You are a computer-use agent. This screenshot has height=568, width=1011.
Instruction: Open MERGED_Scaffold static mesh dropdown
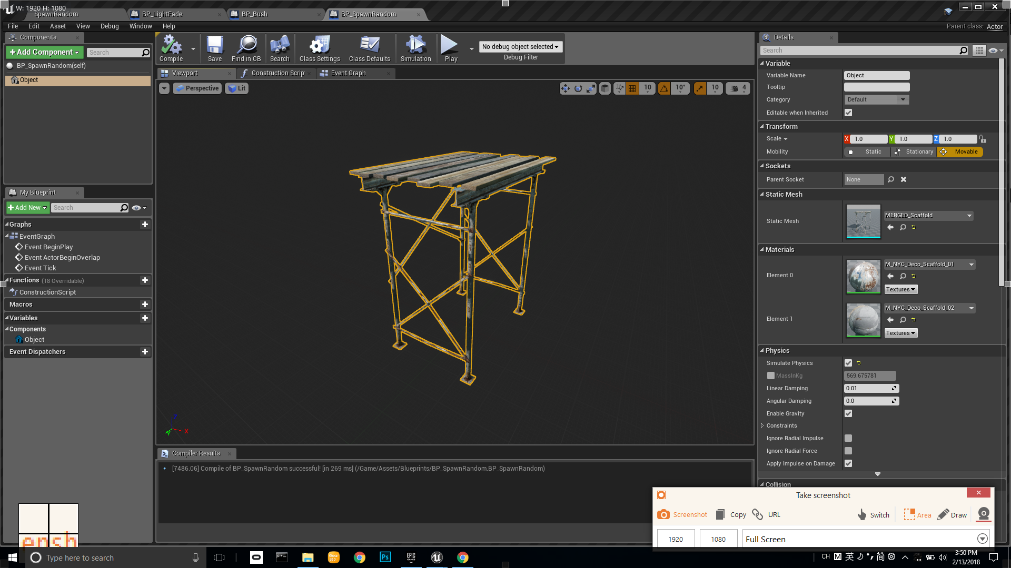(928, 216)
